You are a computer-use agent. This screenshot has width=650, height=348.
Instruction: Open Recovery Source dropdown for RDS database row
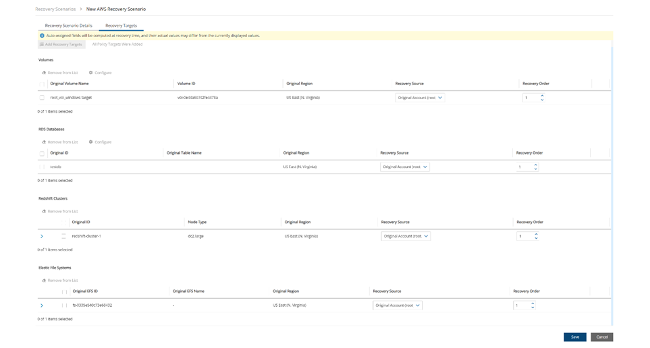tap(404, 167)
